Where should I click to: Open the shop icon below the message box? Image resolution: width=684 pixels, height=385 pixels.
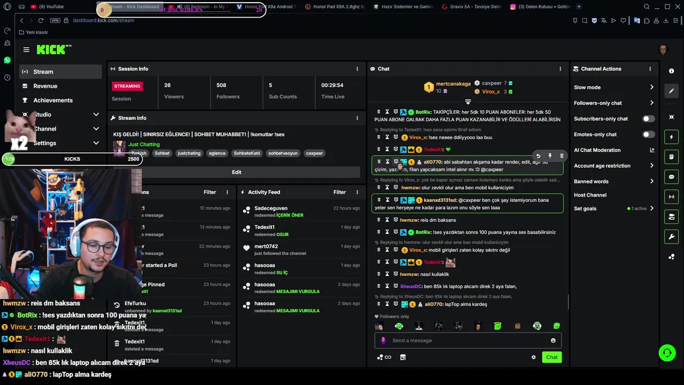click(x=403, y=357)
